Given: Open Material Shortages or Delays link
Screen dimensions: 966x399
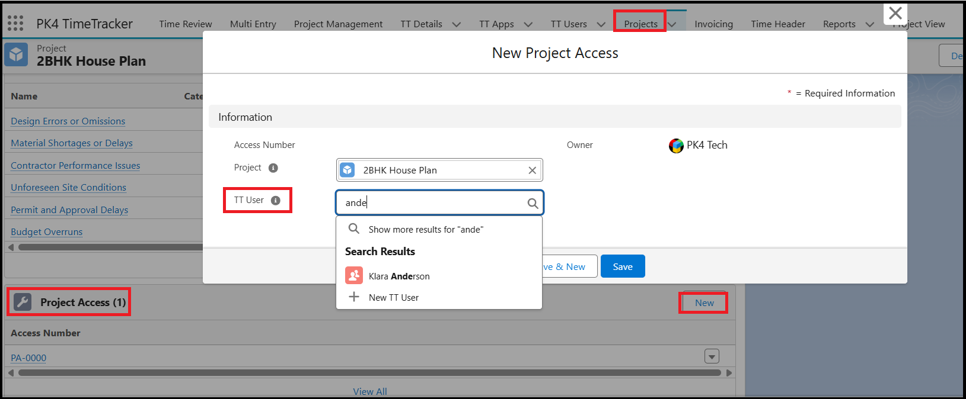Looking at the screenshot, I should (x=72, y=143).
